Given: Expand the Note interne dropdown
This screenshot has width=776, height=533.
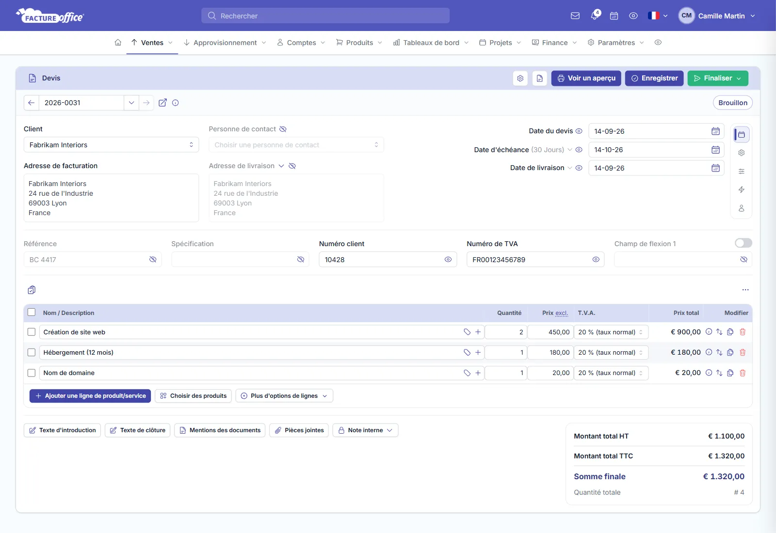Looking at the screenshot, I should [x=365, y=430].
